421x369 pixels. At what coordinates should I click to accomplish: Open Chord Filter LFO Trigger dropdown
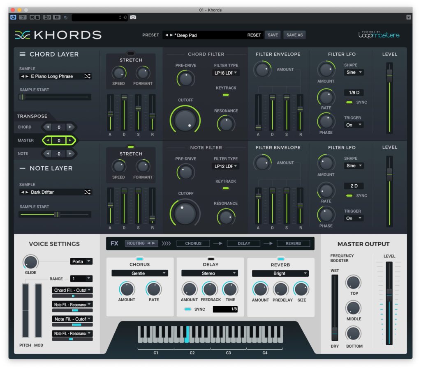coord(354,125)
